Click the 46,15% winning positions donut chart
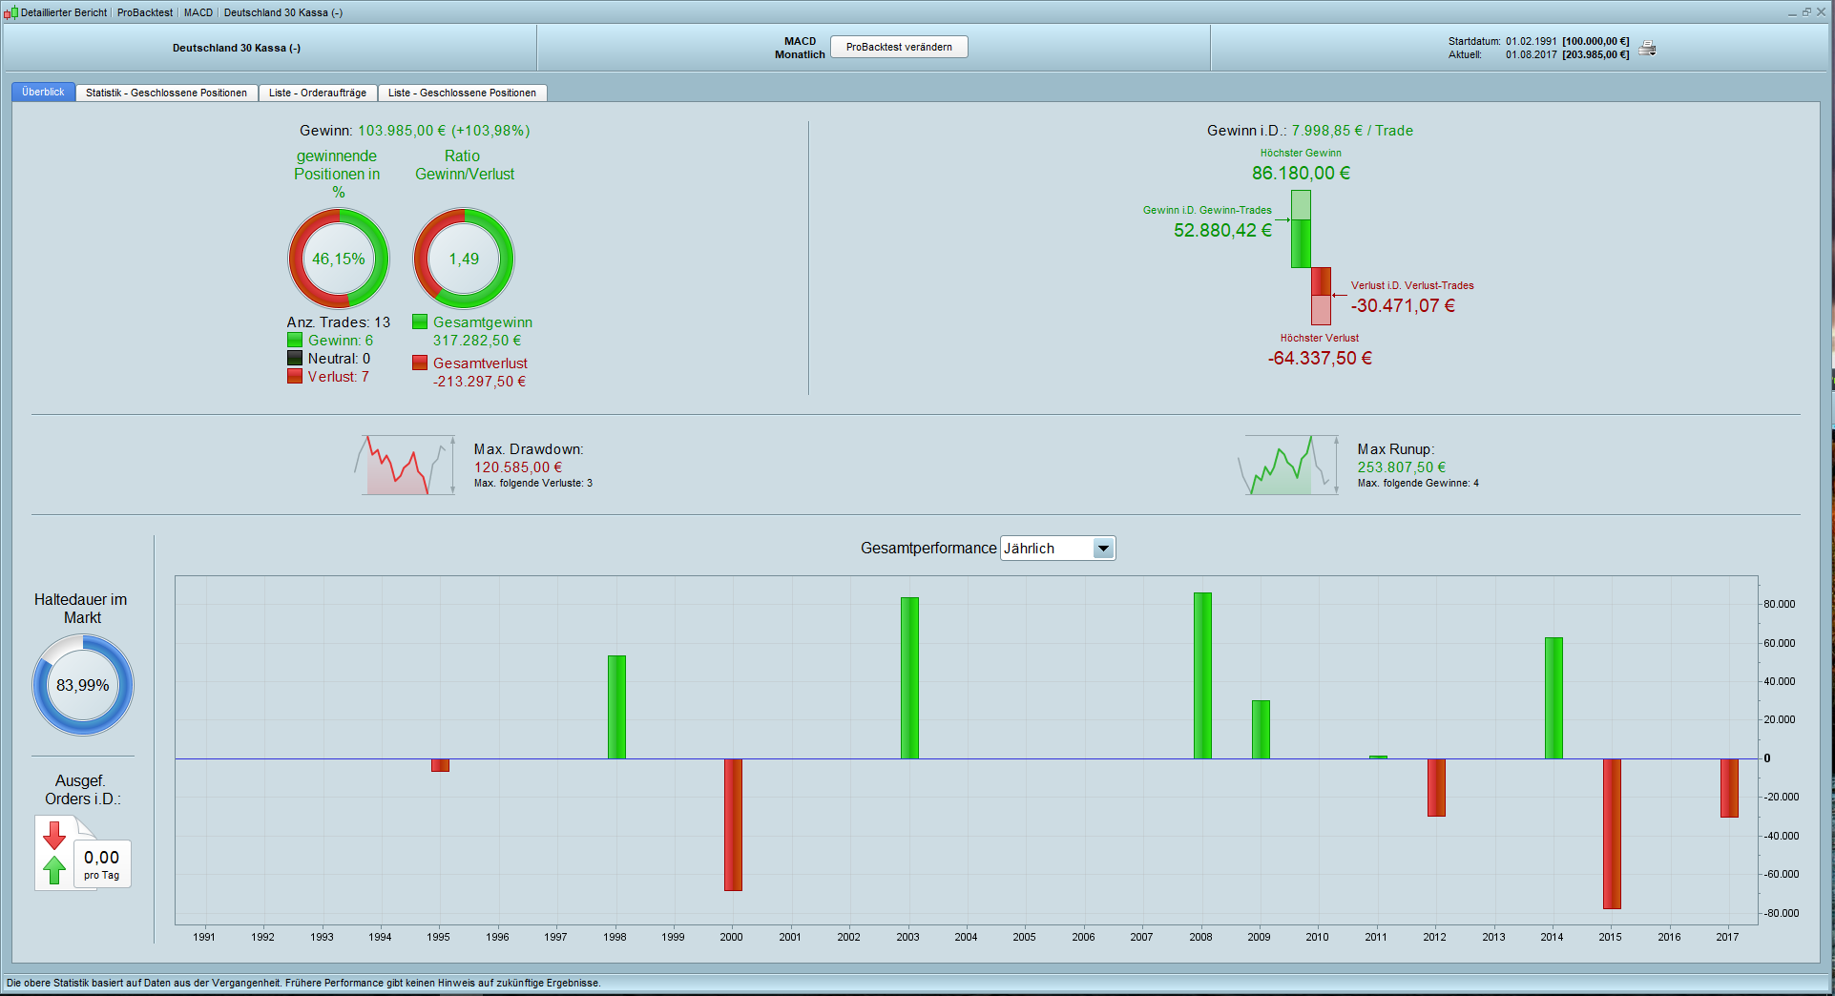 (339, 259)
